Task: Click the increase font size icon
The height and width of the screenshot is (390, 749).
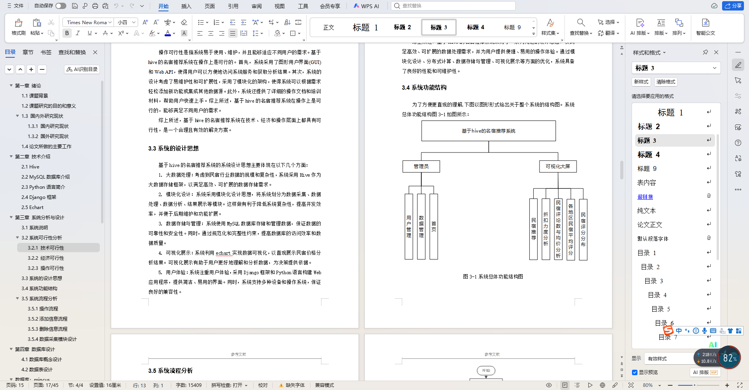Action: (x=145, y=22)
